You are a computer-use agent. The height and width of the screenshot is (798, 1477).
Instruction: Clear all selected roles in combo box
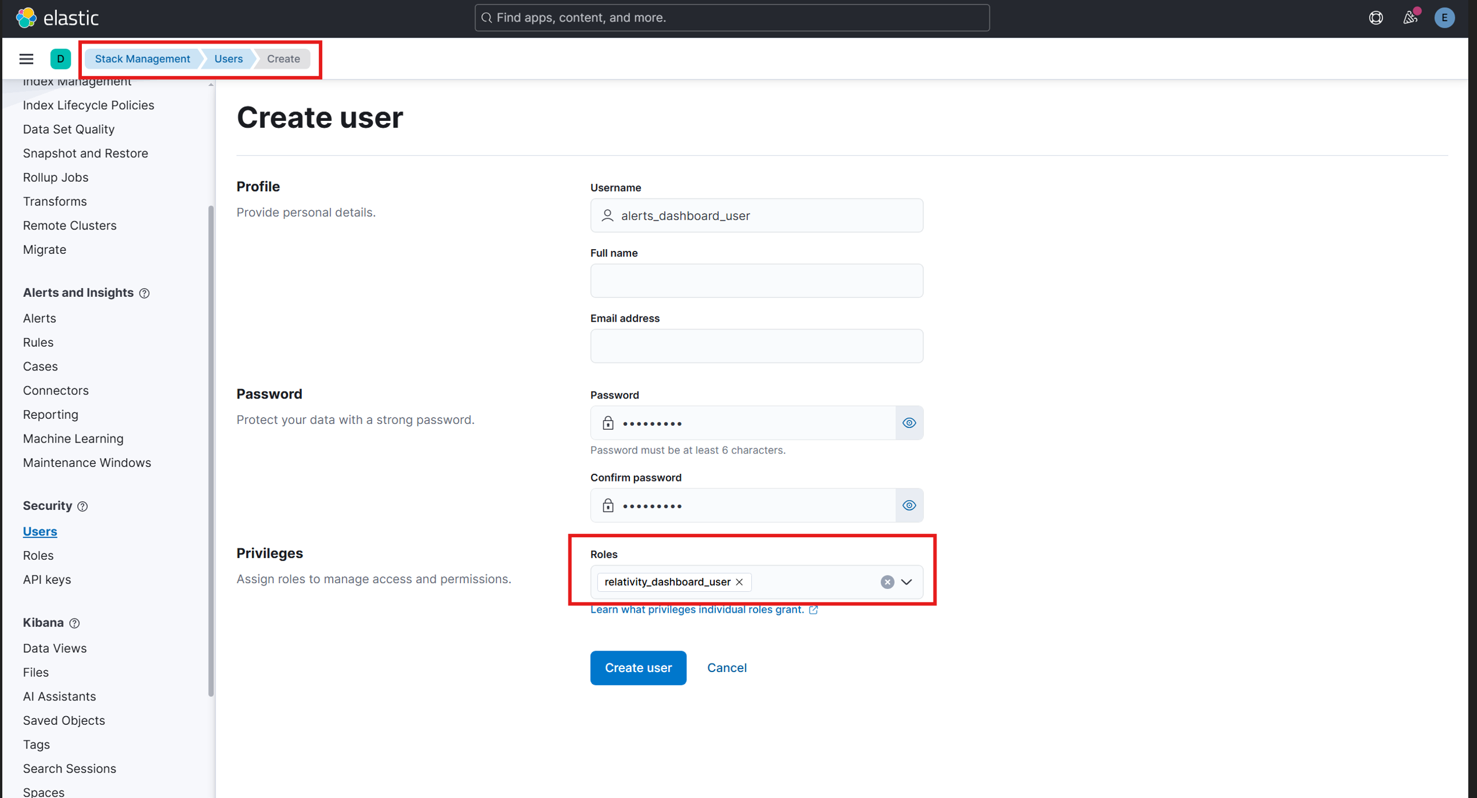click(887, 582)
